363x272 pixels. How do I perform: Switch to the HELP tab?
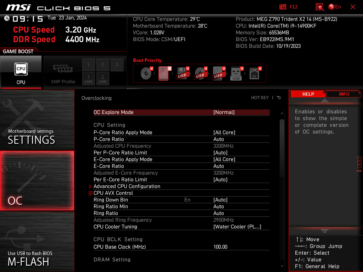(x=308, y=94)
